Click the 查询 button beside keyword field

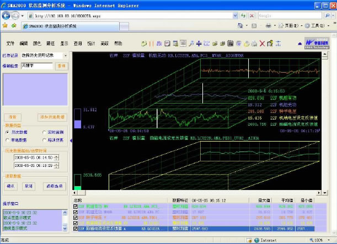pyautogui.click(x=61, y=66)
